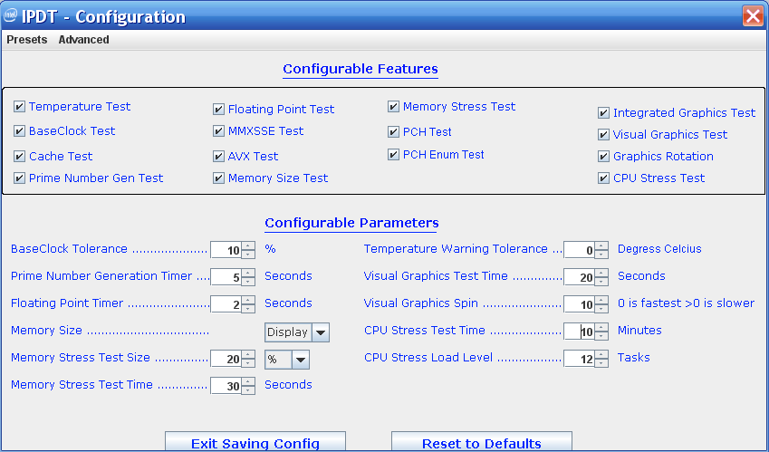Decrease Visual Graphics Spin value

601,308
